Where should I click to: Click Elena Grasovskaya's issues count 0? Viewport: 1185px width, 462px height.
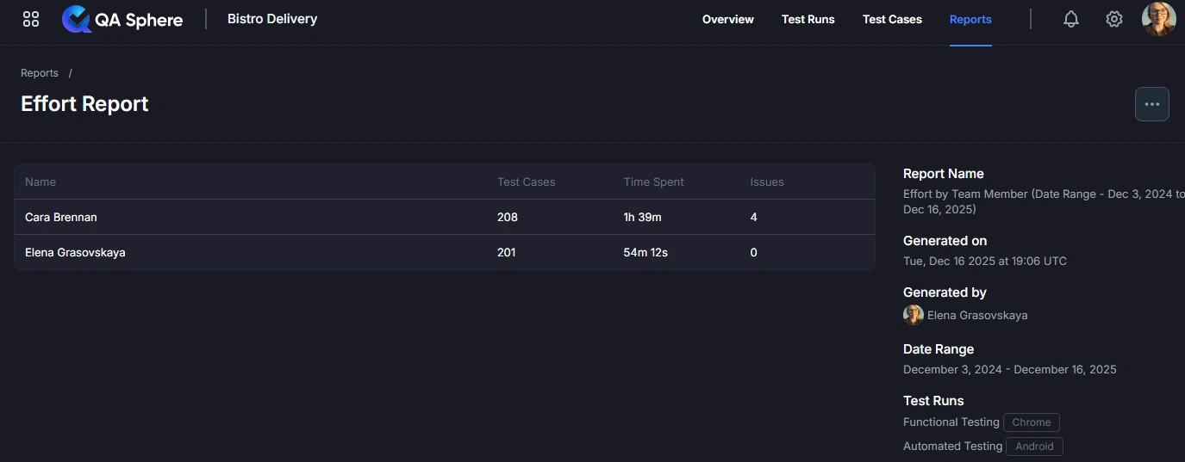[754, 252]
